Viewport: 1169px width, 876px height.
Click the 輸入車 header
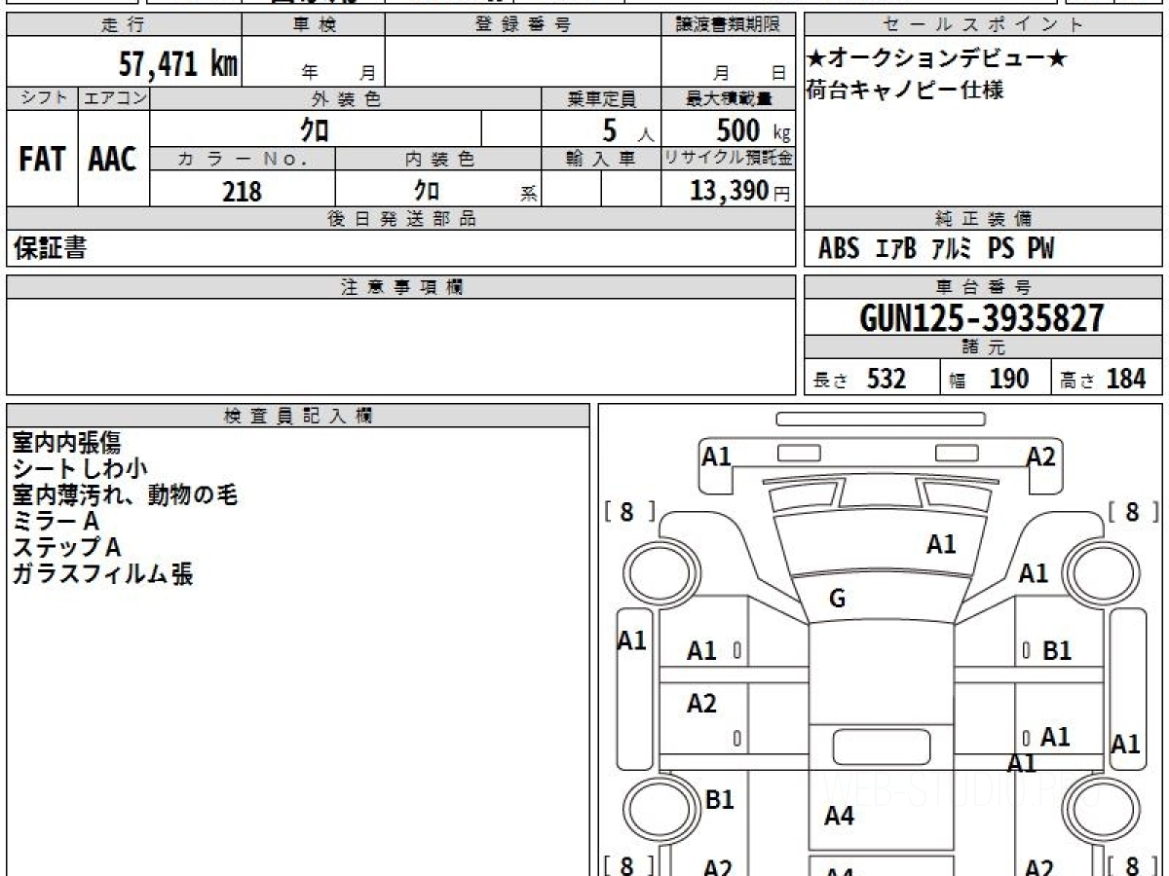tap(601, 159)
